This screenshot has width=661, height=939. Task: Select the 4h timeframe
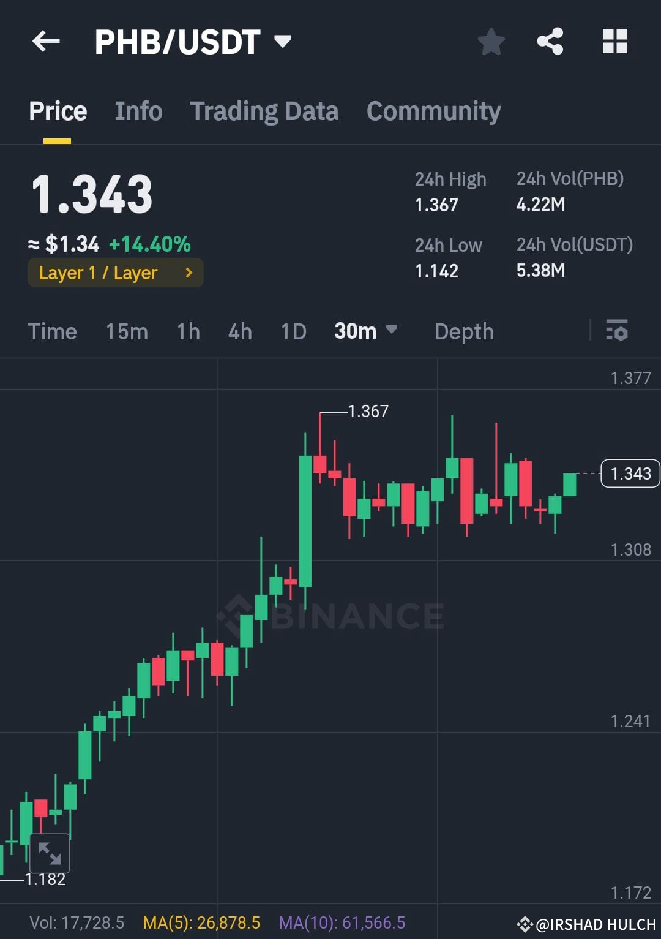(x=239, y=331)
